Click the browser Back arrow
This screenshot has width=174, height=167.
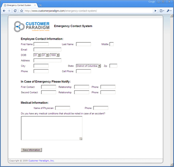[4, 11]
